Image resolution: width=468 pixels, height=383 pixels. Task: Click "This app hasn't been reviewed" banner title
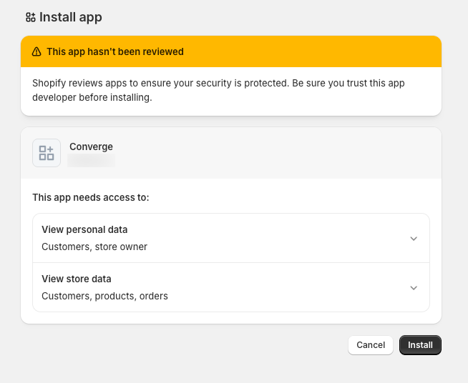point(115,51)
